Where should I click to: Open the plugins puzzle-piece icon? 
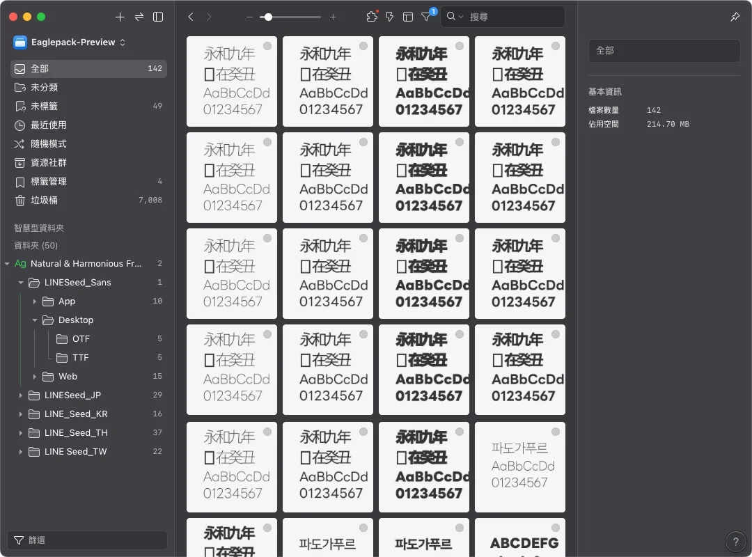point(371,17)
